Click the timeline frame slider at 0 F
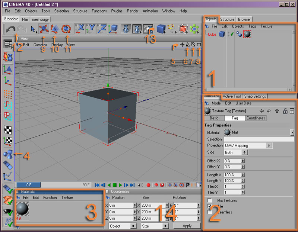Screen dimensions: 298x232 29,185
